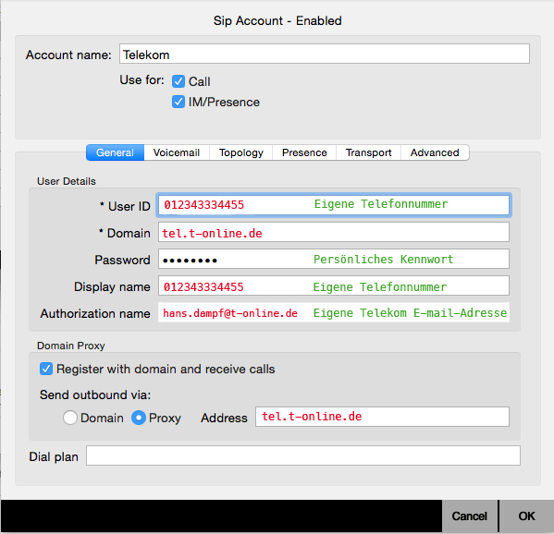Click the Password field
554x534 pixels.
[x=334, y=259]
